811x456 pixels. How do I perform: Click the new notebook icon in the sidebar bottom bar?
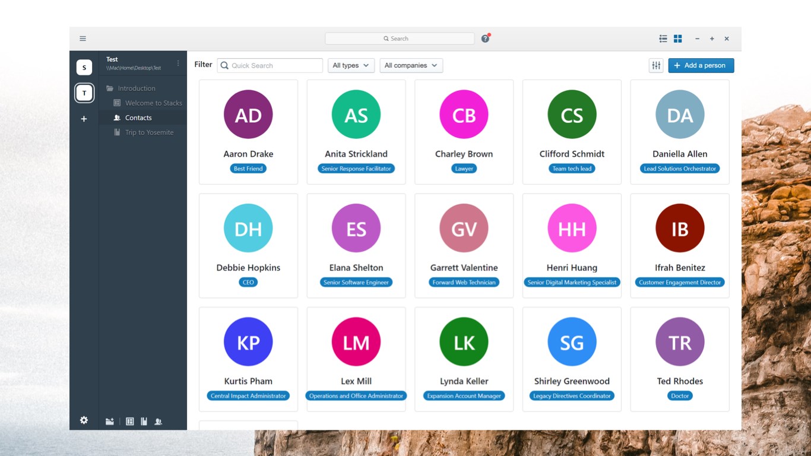144,422
